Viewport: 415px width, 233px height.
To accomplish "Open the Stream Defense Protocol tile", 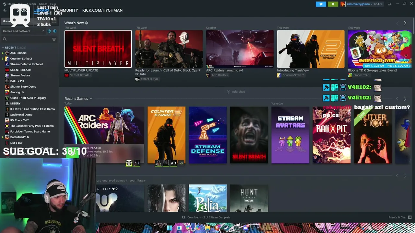I will tap(208, 135).
